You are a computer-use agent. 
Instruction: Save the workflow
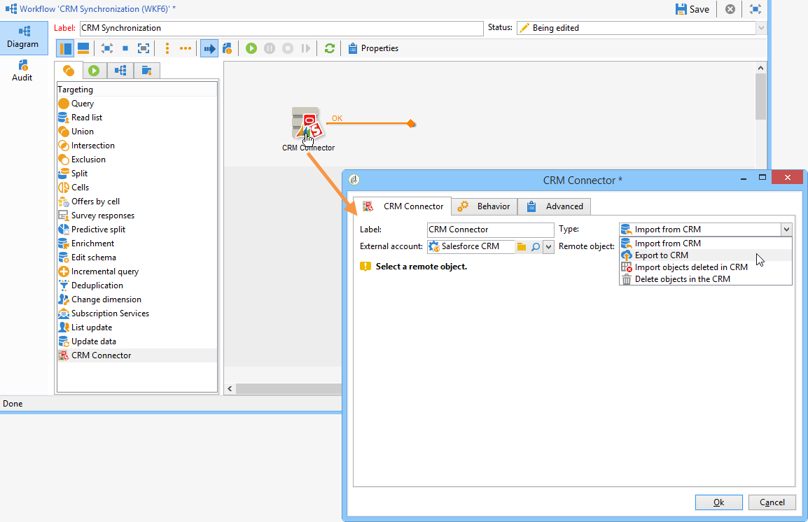[692, 9]
